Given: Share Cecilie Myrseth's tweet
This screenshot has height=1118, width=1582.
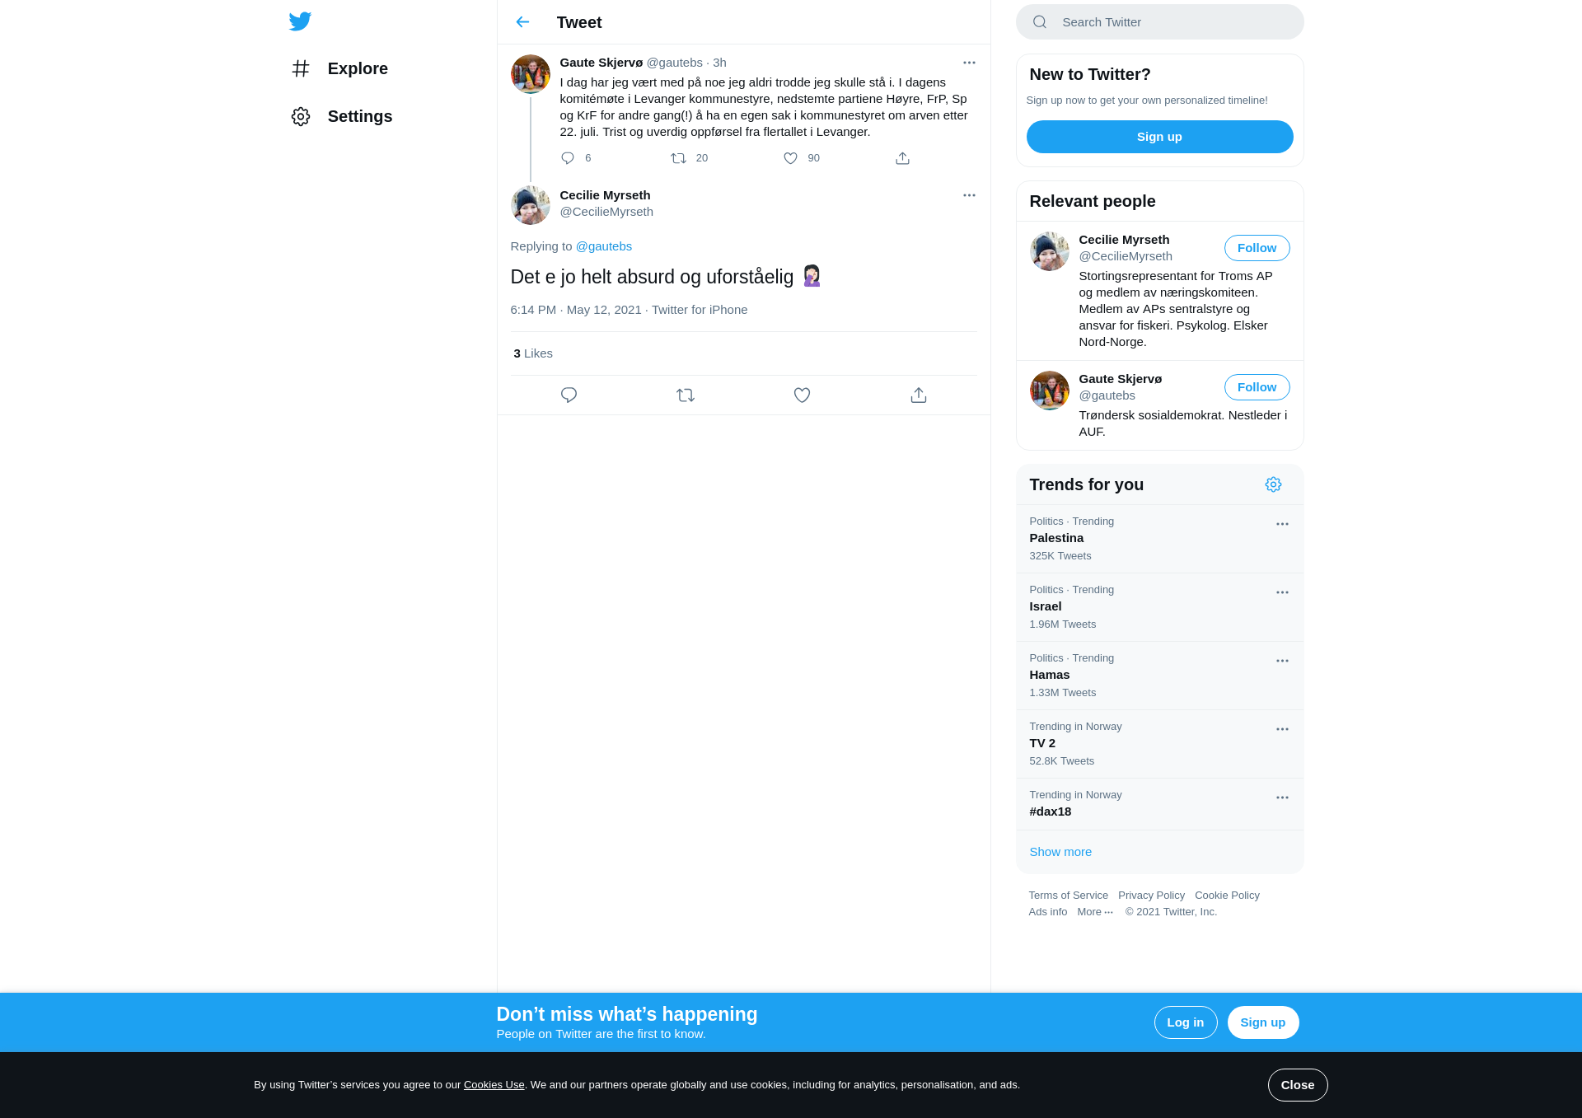Looking at the screenshot, I should [919, 395].
